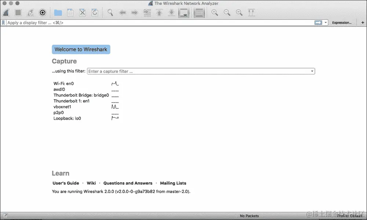Click No Packets status bar text

249,216
